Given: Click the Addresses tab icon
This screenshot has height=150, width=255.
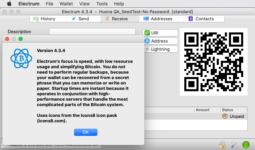Looking at the screenshot, I should [146, 19].
